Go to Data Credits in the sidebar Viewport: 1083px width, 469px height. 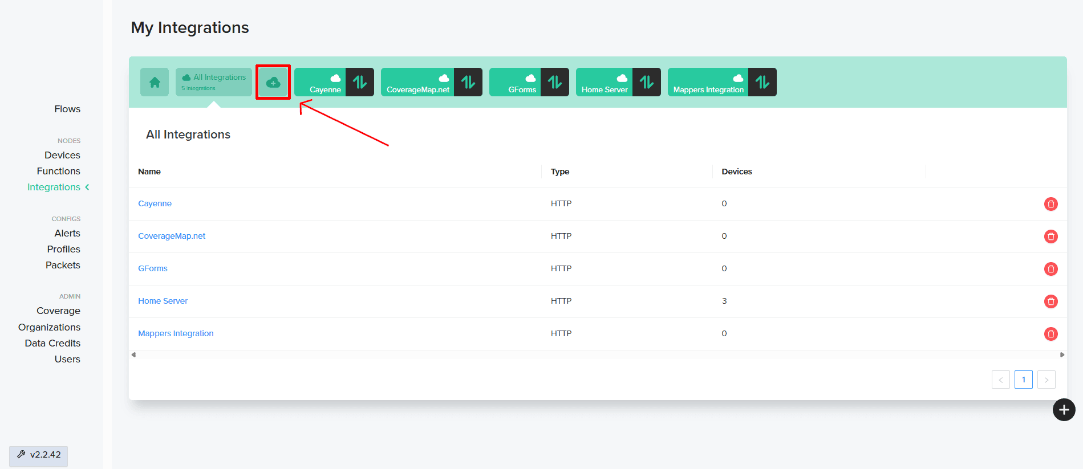[52, 343]
